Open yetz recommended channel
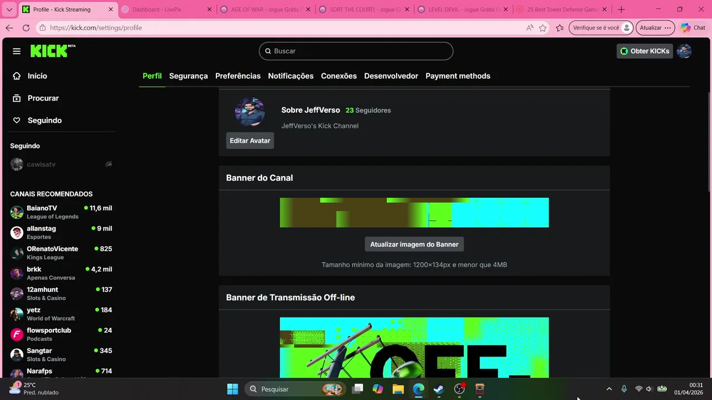Screen dimensions: 712x400 point(61,314)
